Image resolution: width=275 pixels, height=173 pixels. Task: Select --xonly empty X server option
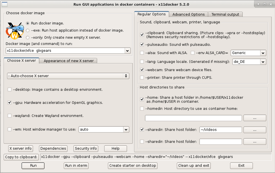point(28,37)
